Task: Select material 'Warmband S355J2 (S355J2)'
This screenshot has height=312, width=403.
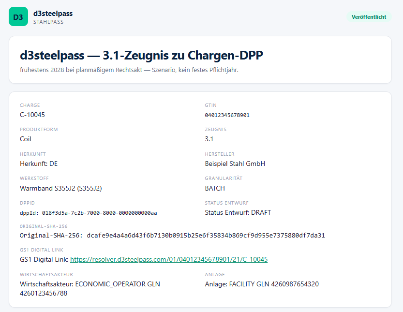Action: (x=61, y=188)
